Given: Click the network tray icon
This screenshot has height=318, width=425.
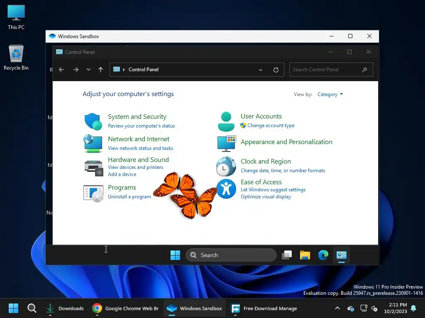Looking at the screenshot, I should 364,308.
